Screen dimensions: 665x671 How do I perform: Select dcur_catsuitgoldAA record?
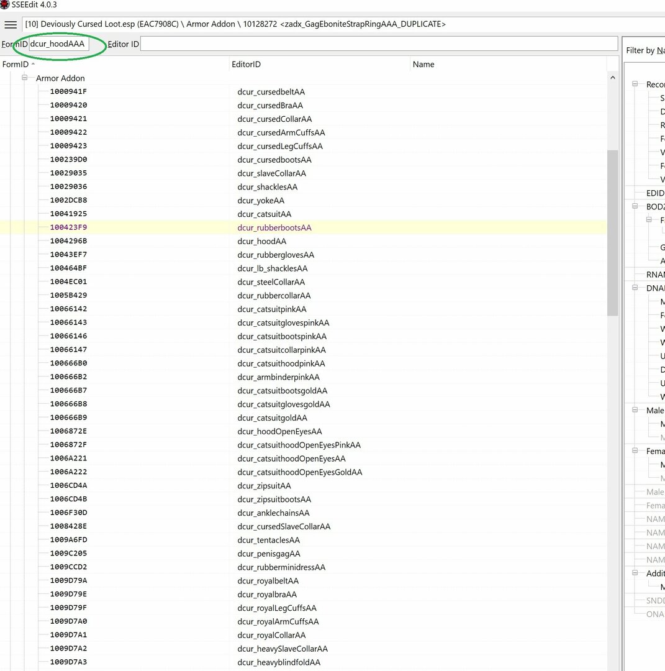304,418
